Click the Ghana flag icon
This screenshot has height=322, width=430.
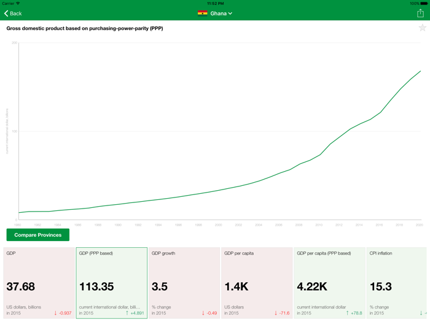[x=202, y=13]
